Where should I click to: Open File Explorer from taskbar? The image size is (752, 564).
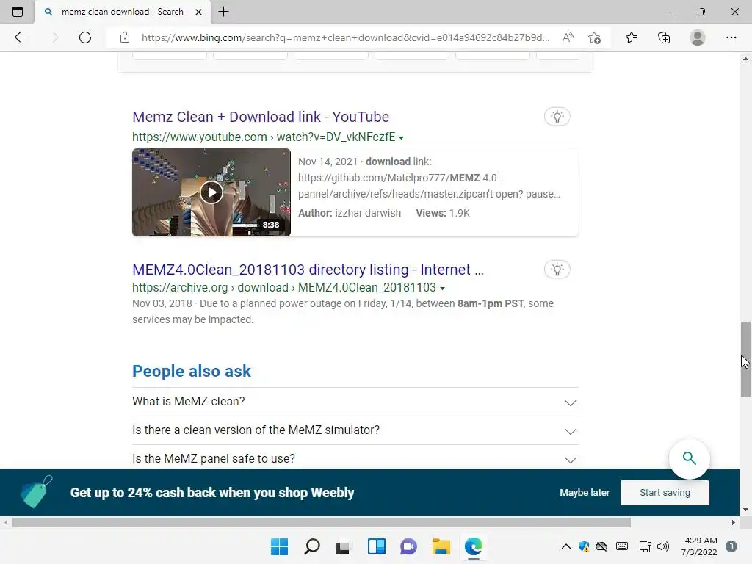pyautogui.click(x=441, y=546)
